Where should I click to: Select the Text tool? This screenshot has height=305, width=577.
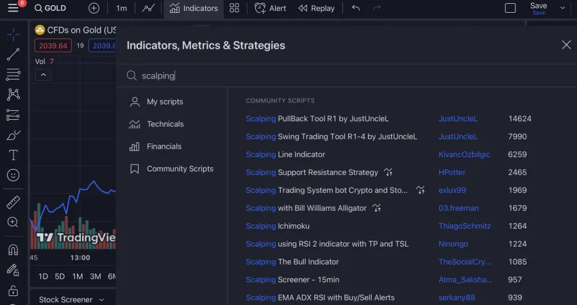(13, 155)
